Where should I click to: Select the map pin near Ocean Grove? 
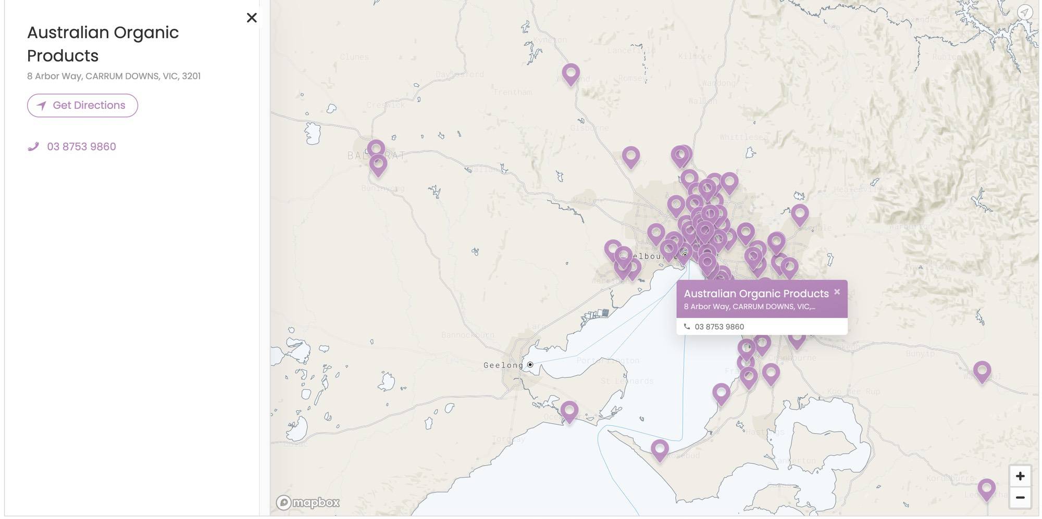tap(569, 412)
